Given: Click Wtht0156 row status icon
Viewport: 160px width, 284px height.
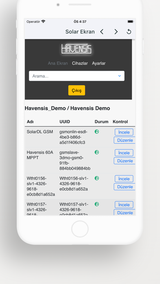Looking at the screenshot, I should click(x=97, y=178).
